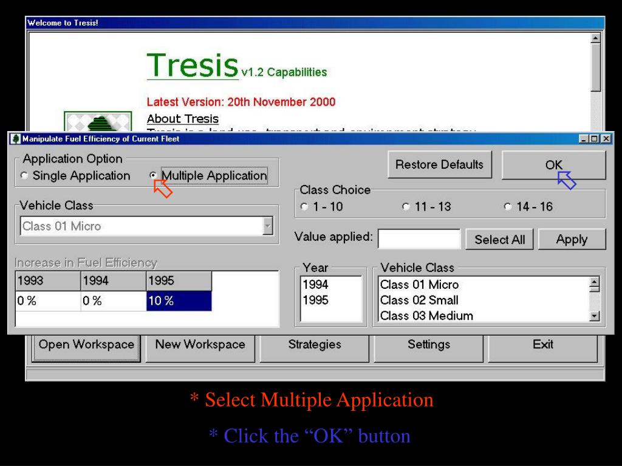622x466 pixels.
Task: Click the Tresis title heading link
Action: point(193,66)
